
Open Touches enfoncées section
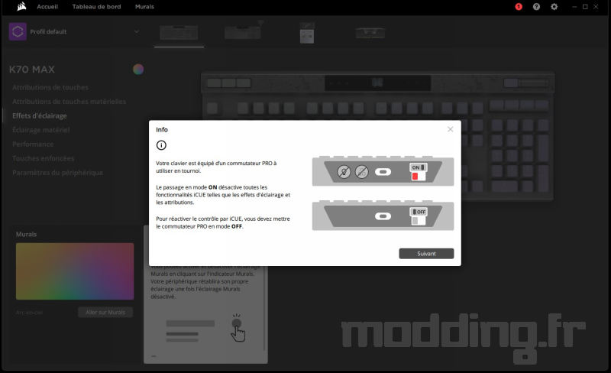pyautogui.click(x=43, y=158)
